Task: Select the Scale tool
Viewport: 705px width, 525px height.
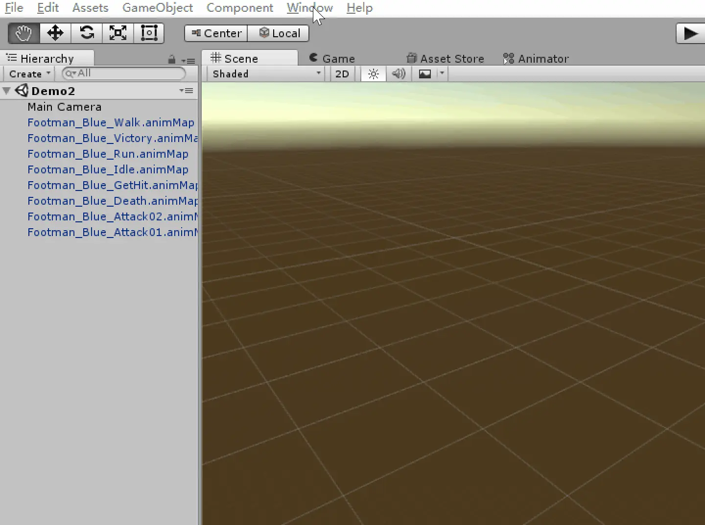Action: tap(117, 33)
